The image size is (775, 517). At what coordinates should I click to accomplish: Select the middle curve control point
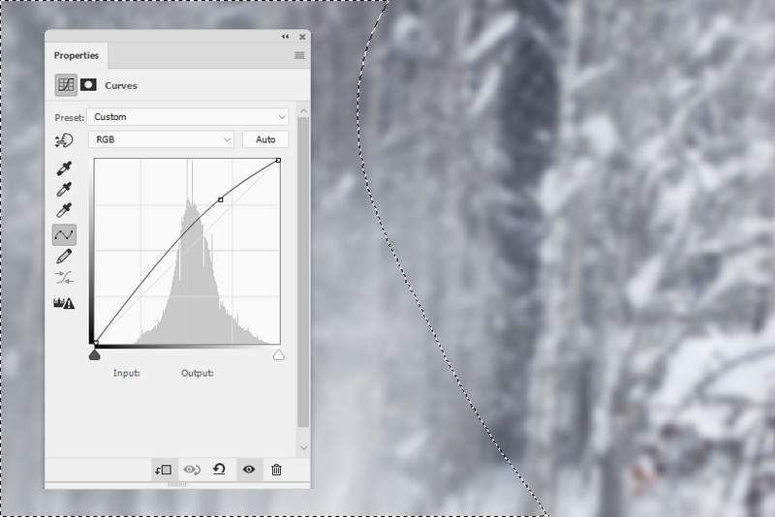(221, 200)
